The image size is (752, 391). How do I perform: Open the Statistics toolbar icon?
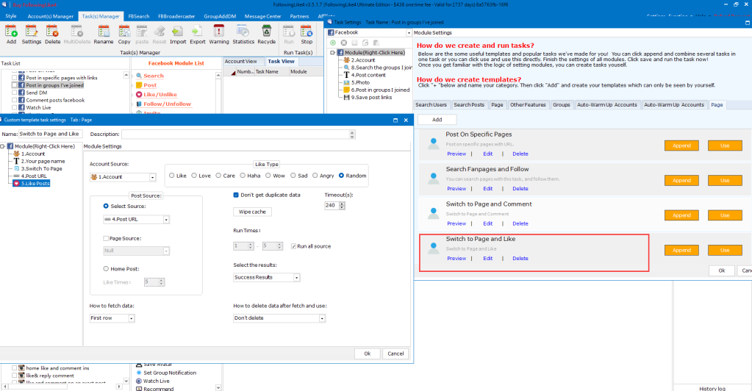243,35
